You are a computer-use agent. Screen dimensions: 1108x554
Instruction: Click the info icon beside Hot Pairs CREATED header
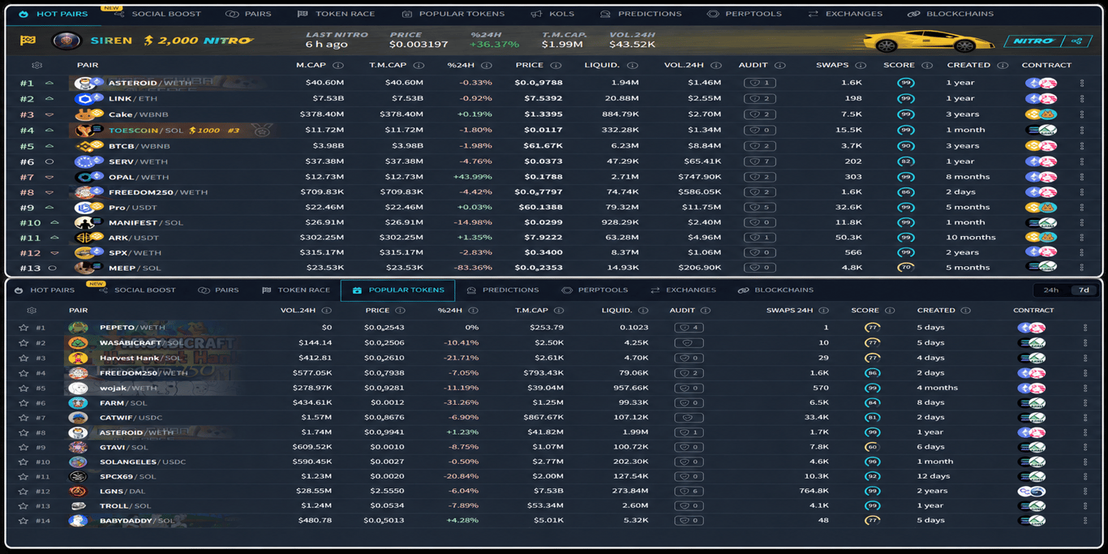tap(1003, 65)
